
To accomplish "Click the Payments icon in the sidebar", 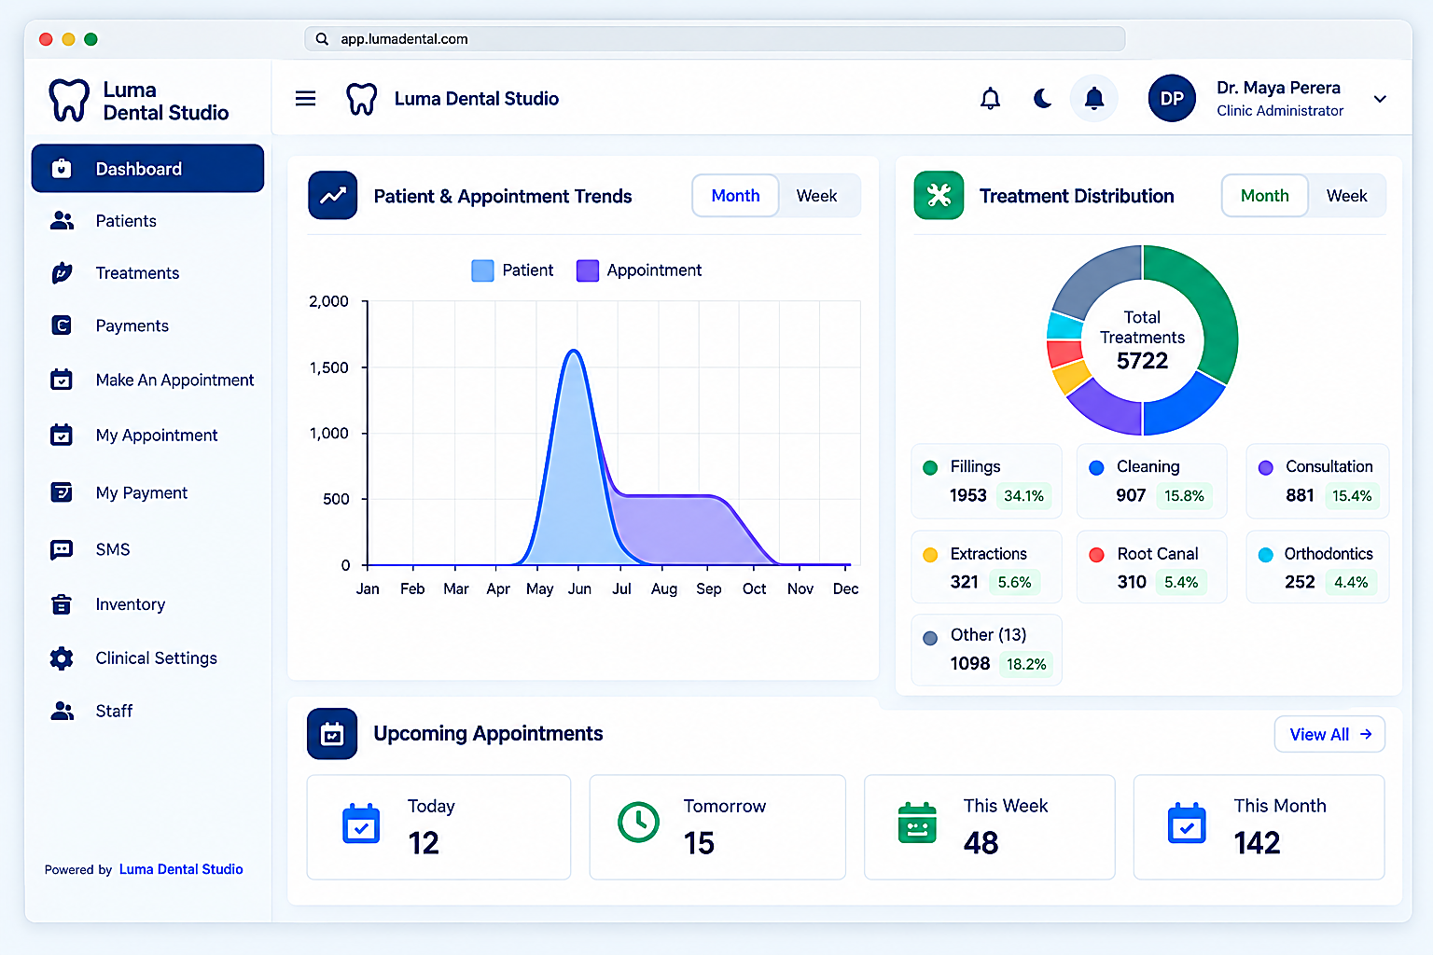I will point(62,325).
